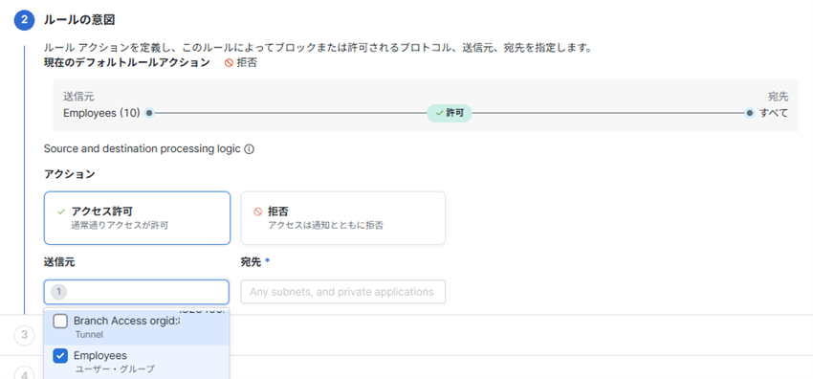Open the 宛先 destination dropdown field
The width and height of the screenshot is (813, 379).
click(x=342, y=292)
